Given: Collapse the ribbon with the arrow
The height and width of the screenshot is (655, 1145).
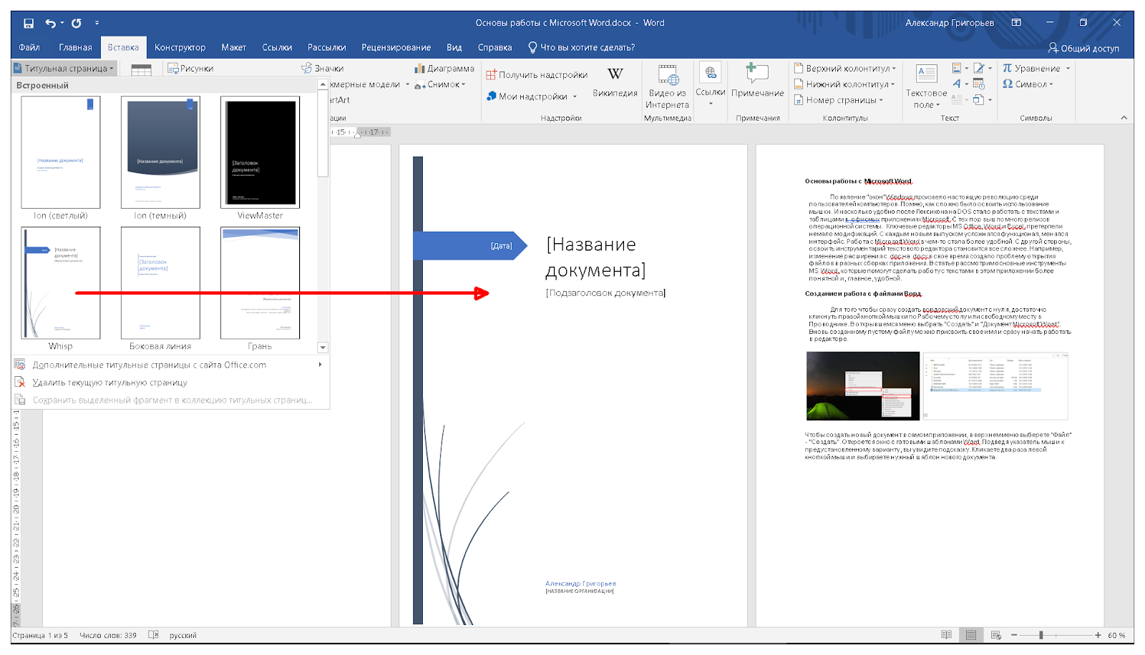Looking at the screenshot, I should click(1124, 118).
